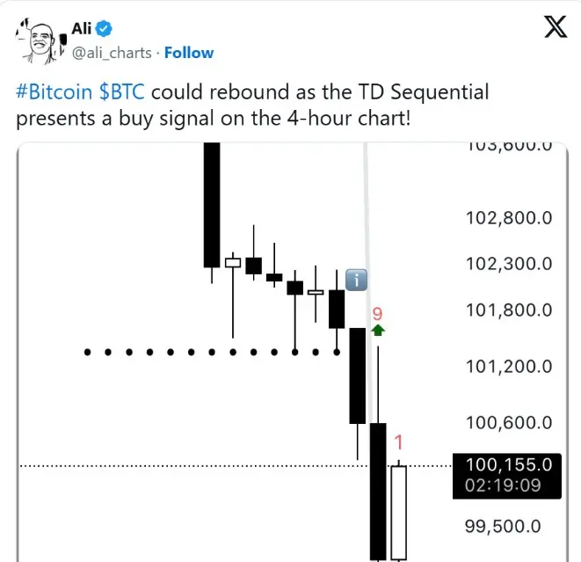
Task: Click the red 9 TD count
Action: [x=377, y=313]
